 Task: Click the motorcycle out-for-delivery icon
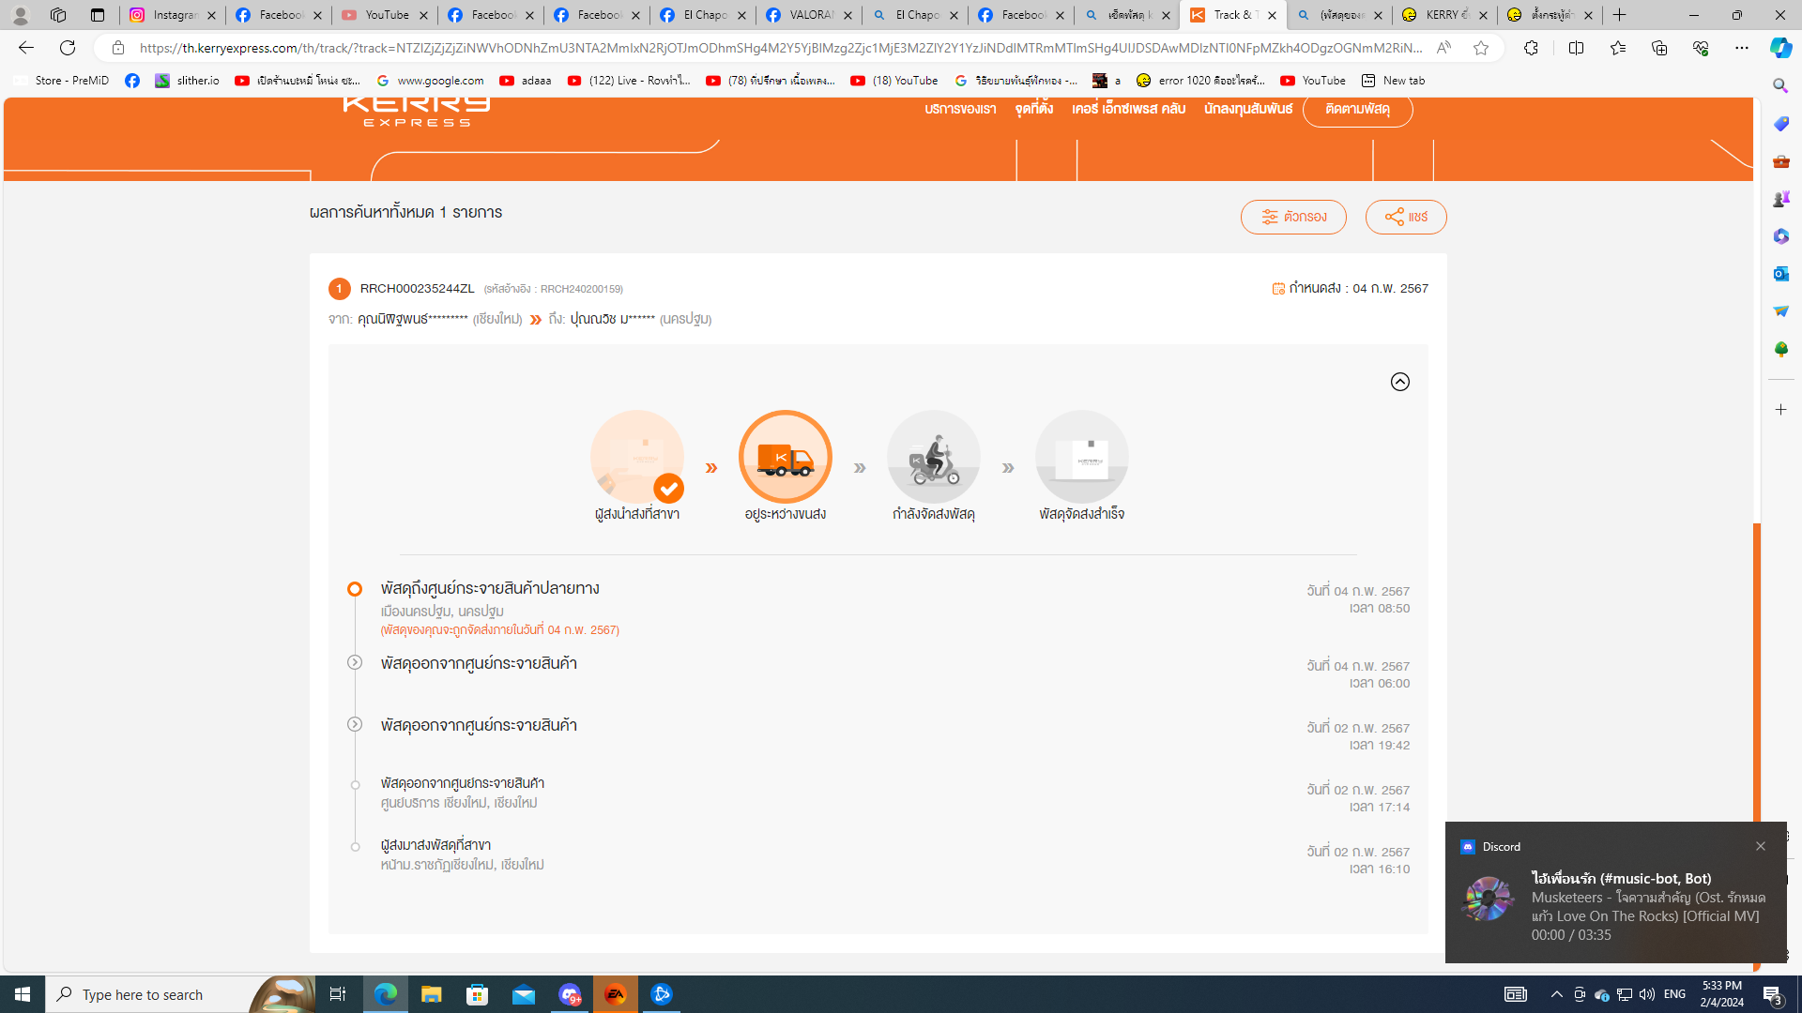tap(934, 457)
